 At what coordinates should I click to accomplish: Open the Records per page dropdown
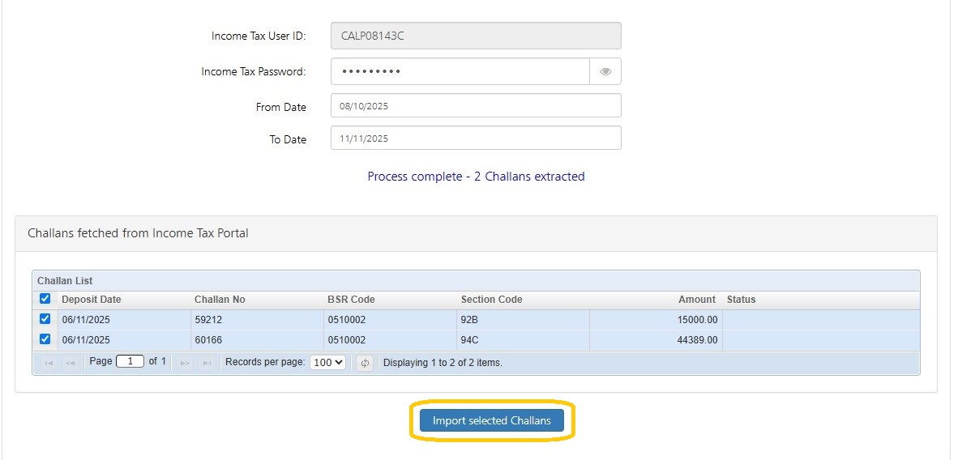coord(327,363)
